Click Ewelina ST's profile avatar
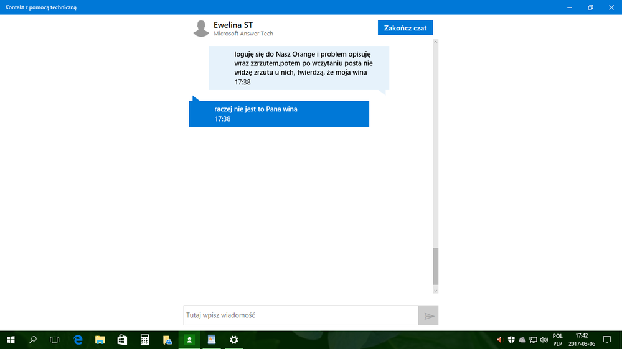 [x=200, y=29]
